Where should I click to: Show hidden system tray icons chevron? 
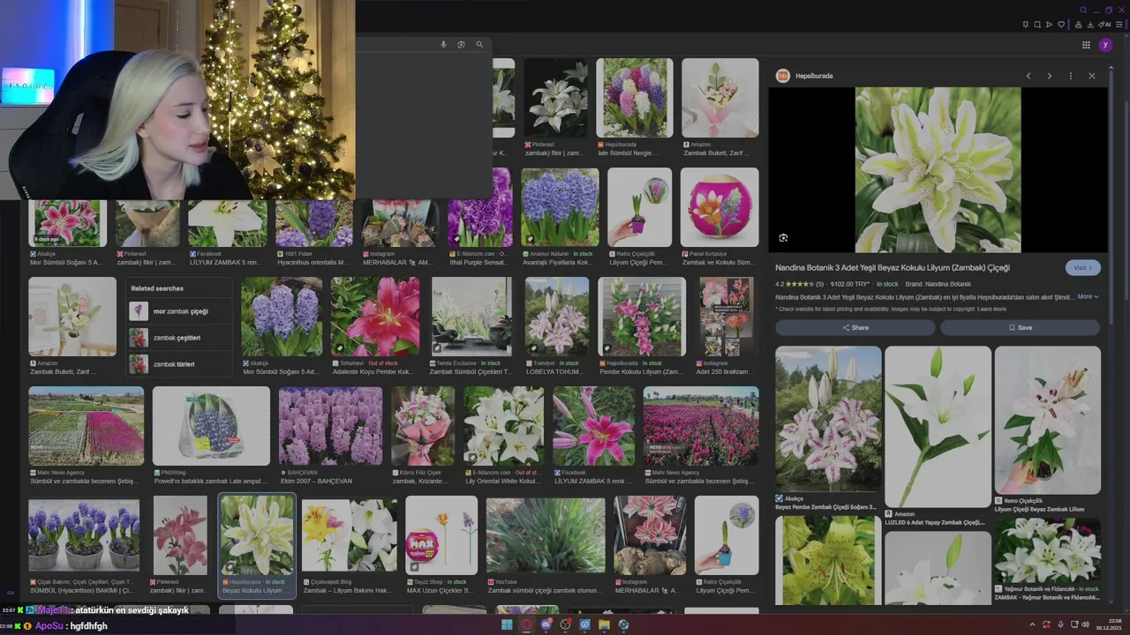tap(1032, 624)
